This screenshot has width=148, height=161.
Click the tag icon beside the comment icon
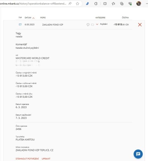pyautogui.click(x=93, y=24)
